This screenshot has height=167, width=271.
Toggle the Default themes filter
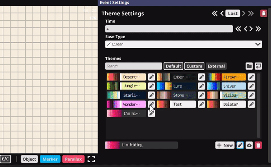(x=173, y=66)
